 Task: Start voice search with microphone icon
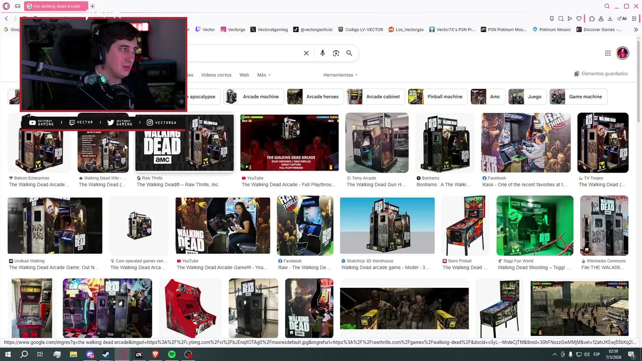(323, 53)
